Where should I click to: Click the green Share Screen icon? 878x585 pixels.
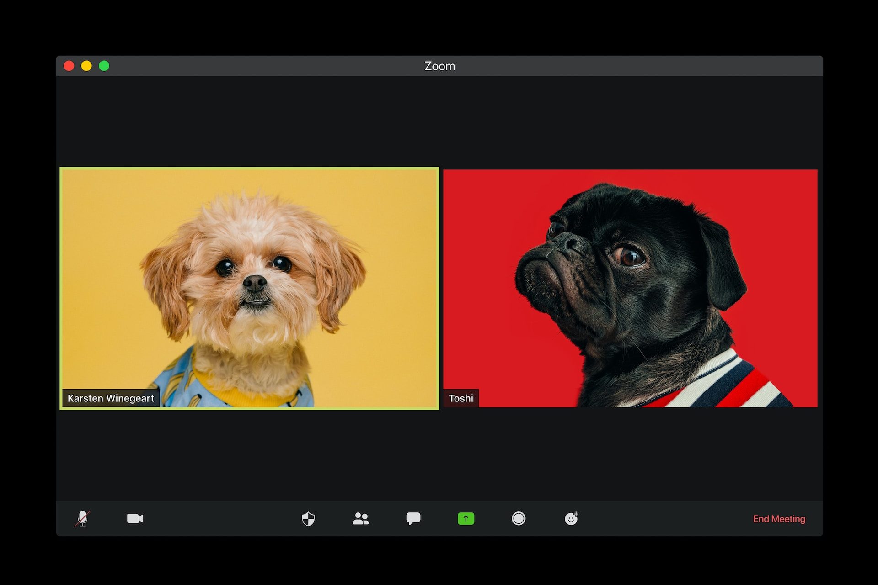[466, 519]
